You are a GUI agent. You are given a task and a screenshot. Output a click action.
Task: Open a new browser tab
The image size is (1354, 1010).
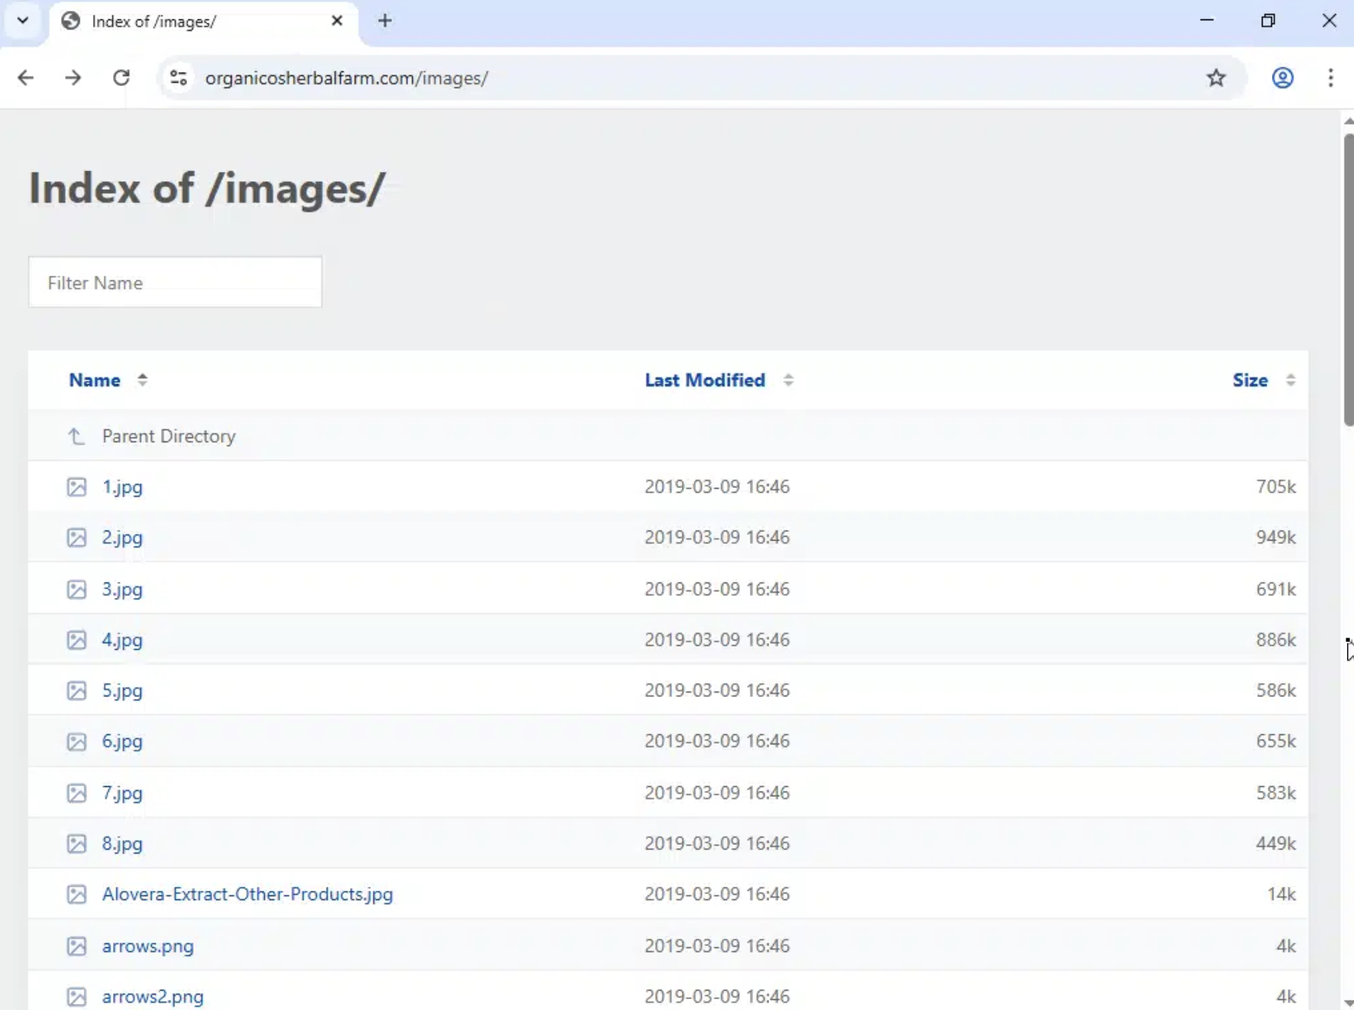pos(385,21)
